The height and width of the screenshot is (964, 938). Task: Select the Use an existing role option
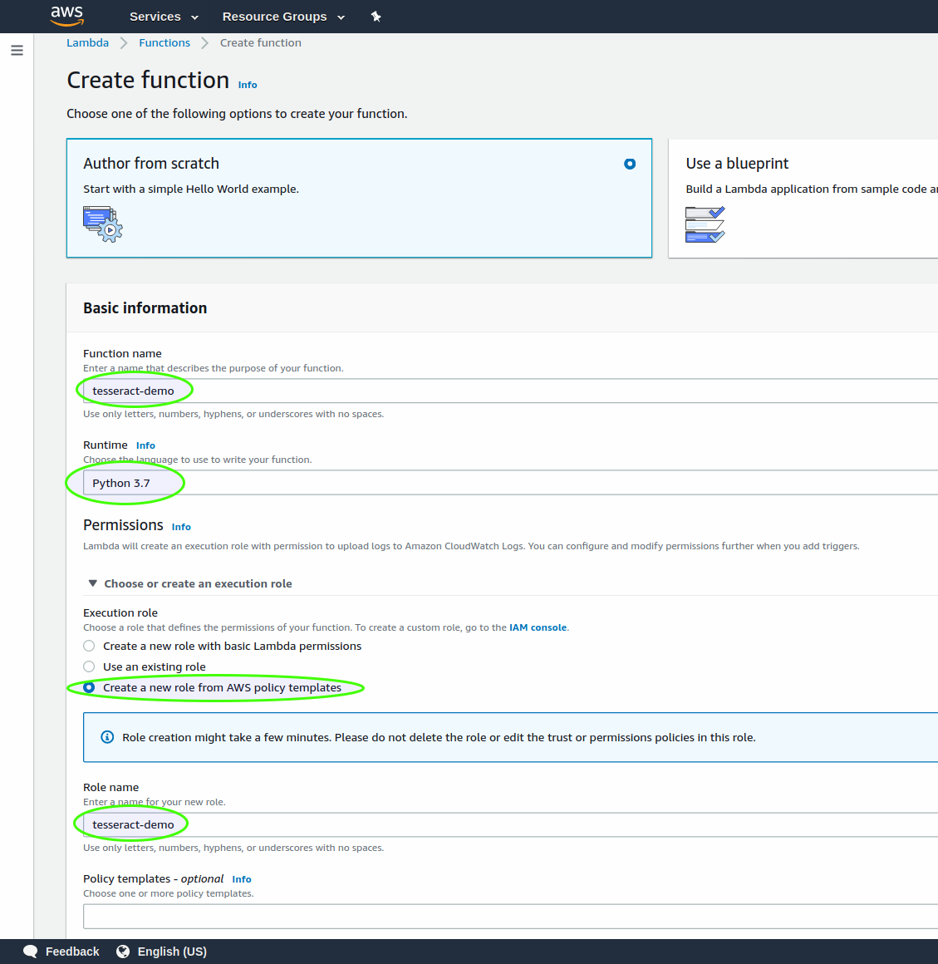click(89, 666)
